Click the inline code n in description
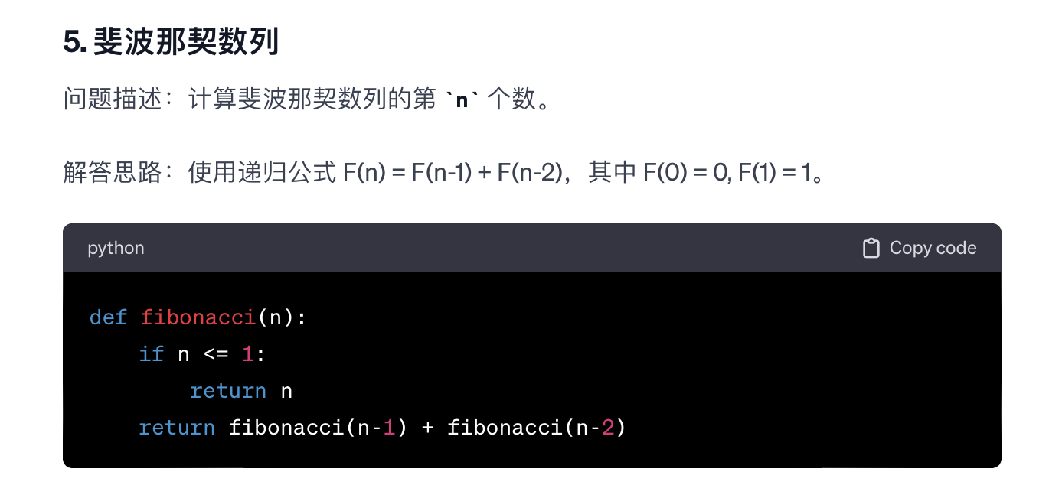The width and height of the screenshot is (1049, 485). 461,100
